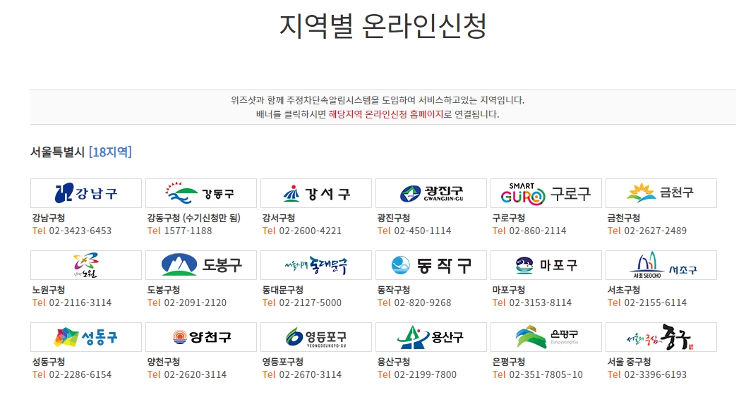Click phone number 02-2199-7800
Screen dimensions: 746x397
coord(426,374)
